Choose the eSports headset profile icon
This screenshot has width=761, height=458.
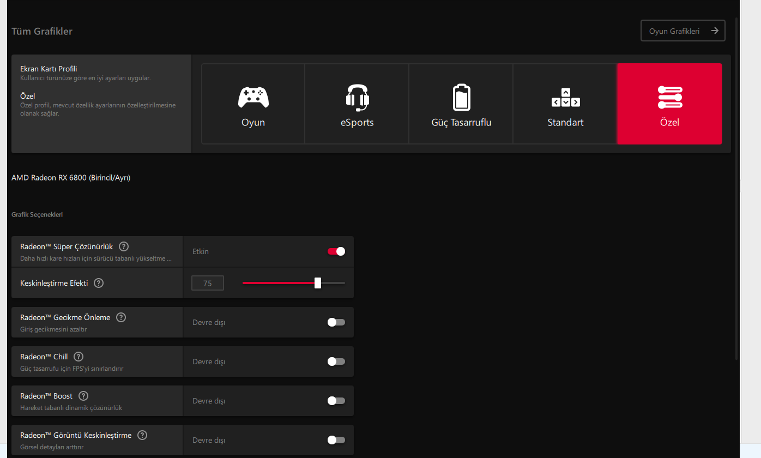point(357,98)
